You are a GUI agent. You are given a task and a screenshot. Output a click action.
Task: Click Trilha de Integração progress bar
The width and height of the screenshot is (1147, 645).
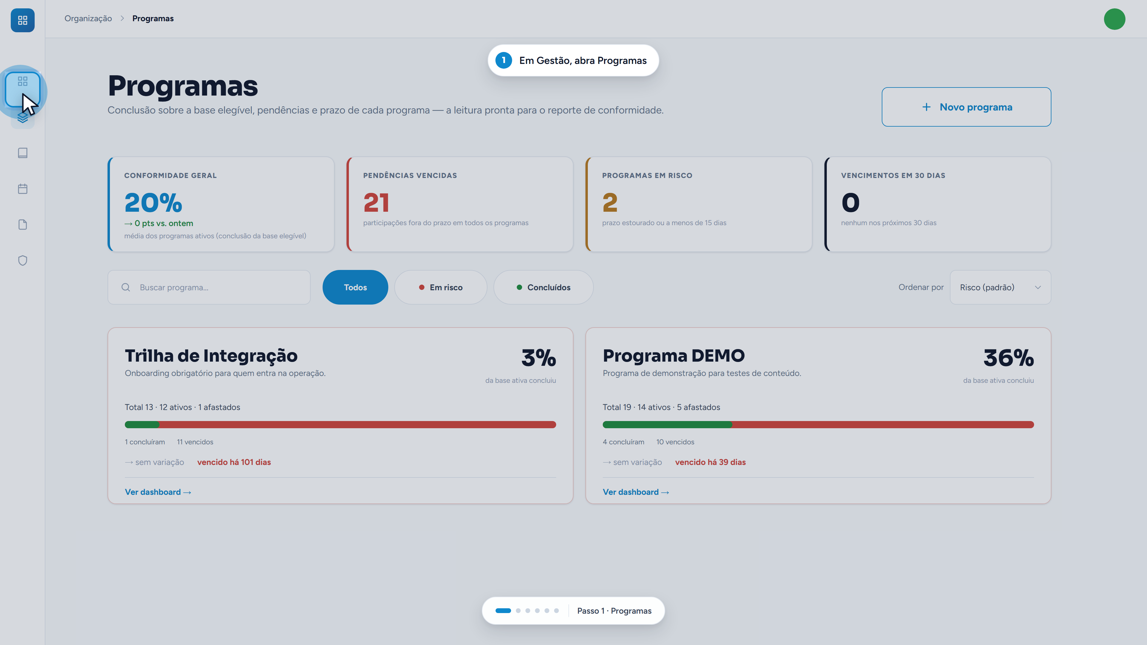pyautogui.click(x=340, y=425)
